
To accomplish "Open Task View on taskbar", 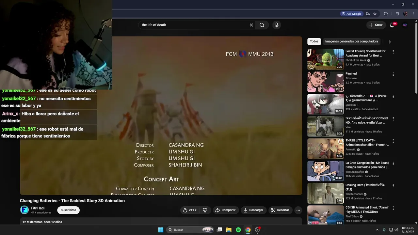I will (219, 230).
